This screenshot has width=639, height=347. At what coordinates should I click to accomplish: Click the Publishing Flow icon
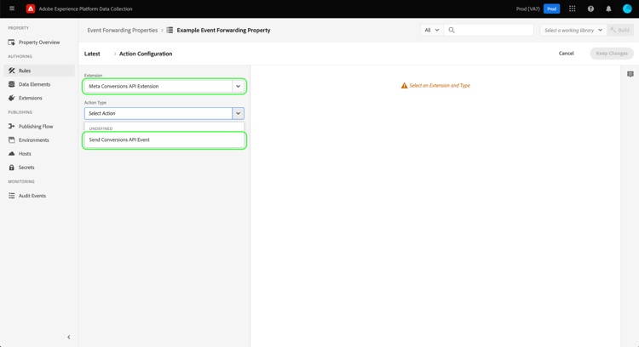11,127
